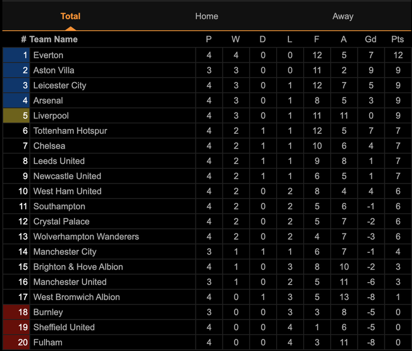
Task: Click Leicester City team name
Action: [x=60, y=85]
